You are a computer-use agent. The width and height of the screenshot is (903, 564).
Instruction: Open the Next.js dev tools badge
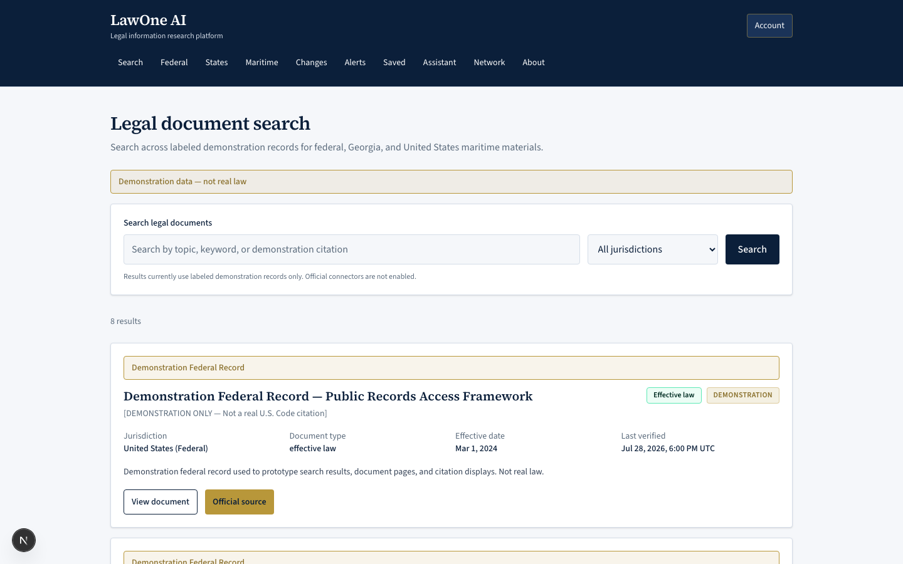(x=24, y=540)
